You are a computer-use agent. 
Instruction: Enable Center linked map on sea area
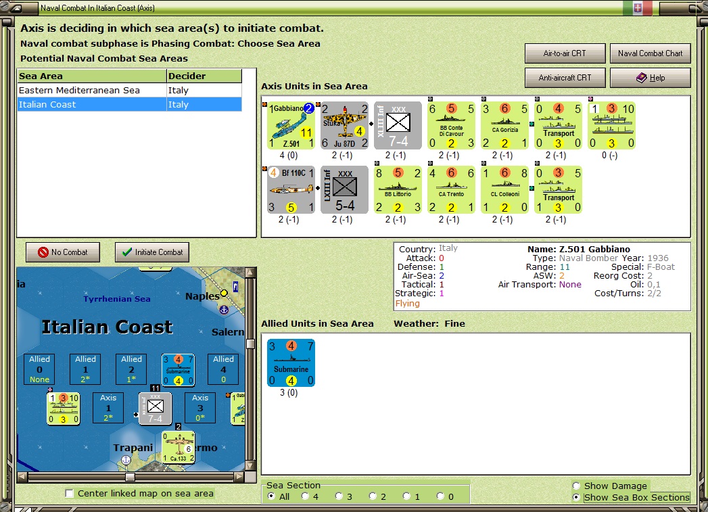(69, 494)
